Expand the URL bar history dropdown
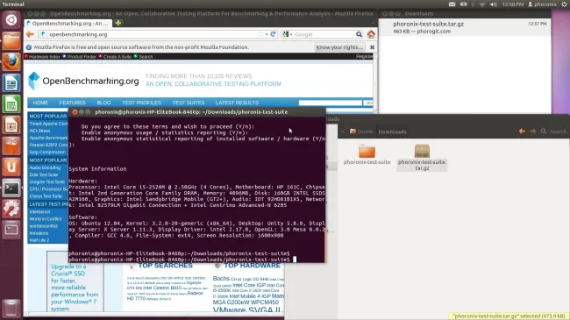This screenshot has width=570, height=320. pos(267,34)
